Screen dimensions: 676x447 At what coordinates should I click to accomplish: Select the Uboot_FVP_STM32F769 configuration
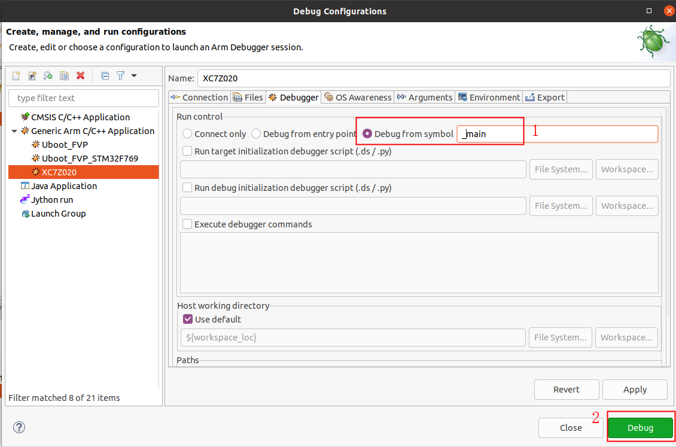(x=90, y=159)
